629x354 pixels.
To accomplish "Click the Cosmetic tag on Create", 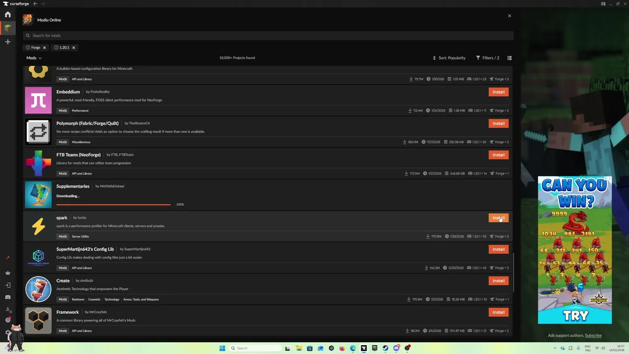I will point(94,299).
